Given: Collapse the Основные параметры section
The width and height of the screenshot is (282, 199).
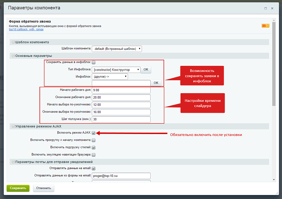Looking at the screenshot, I should coord(13,56).
